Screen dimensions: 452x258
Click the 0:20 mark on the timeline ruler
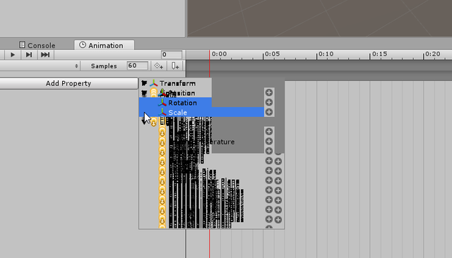point(433,54)
